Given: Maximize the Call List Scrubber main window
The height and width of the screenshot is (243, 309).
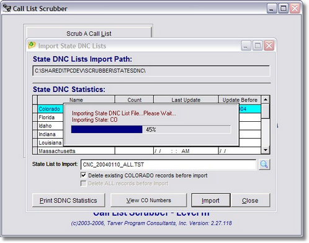Looking at the screenshot, I should click(x=283, y=9).
